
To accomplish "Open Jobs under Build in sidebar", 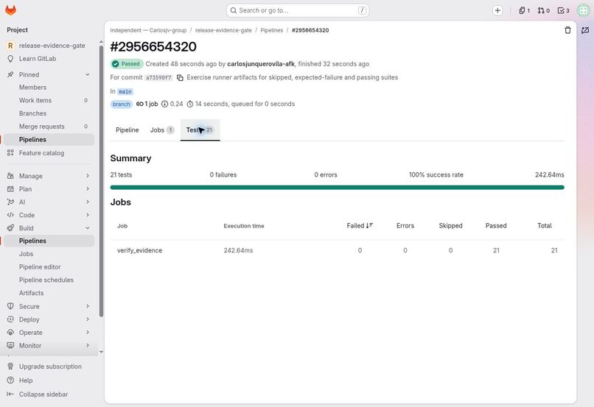I will (x=49, y=254).
